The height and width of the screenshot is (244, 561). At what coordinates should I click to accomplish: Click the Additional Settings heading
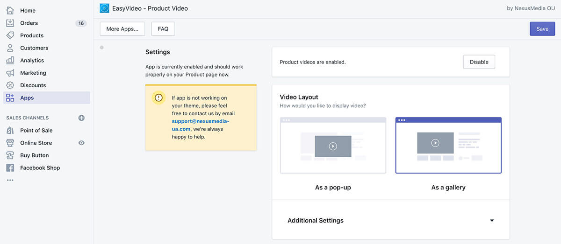pos(316,221)
